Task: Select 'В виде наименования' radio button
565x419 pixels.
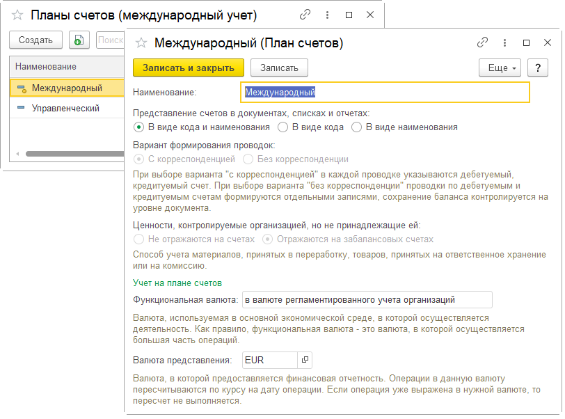Action: 357,127
